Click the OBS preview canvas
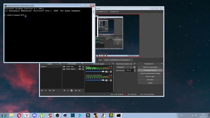The image size is (210, 118). (117, 35)
